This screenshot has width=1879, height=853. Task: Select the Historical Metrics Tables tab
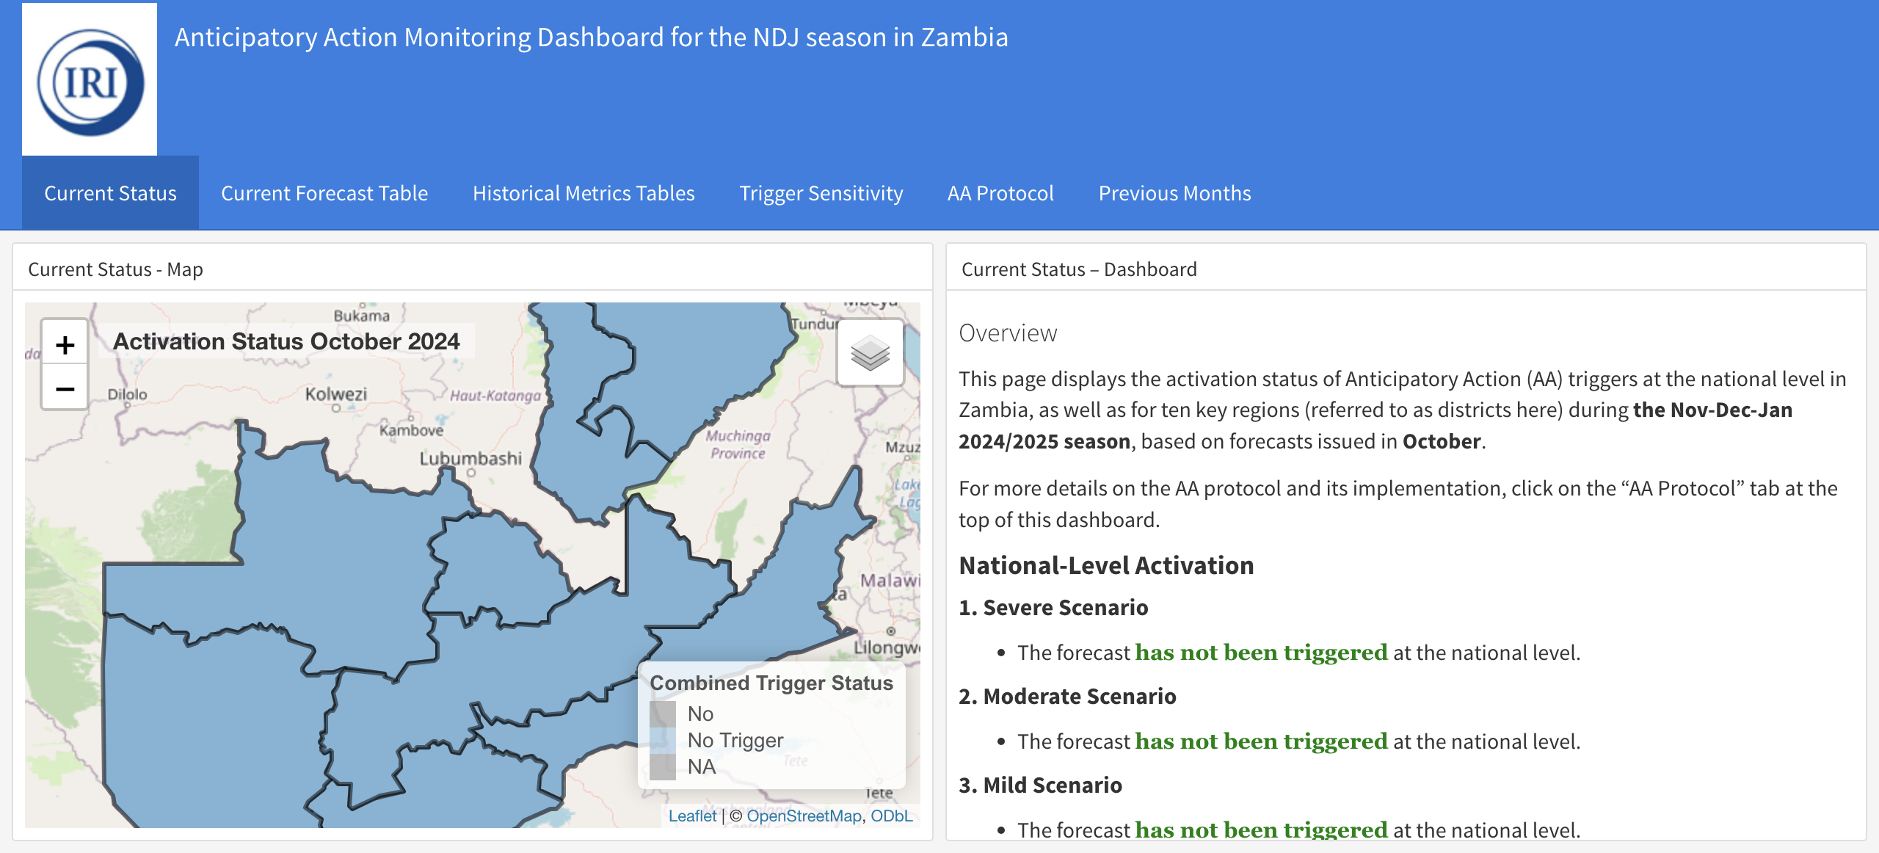584,193
